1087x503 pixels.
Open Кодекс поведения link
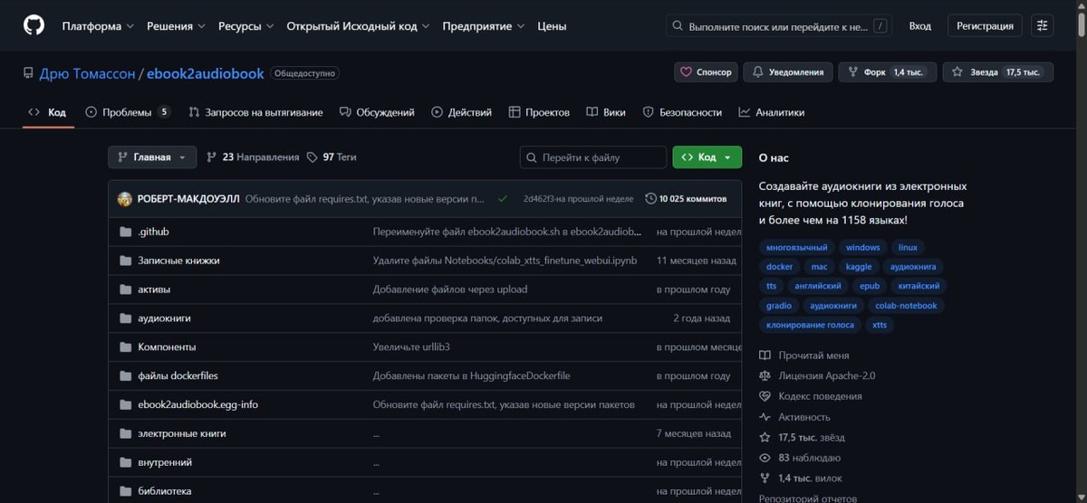click(x=811, y=397)
